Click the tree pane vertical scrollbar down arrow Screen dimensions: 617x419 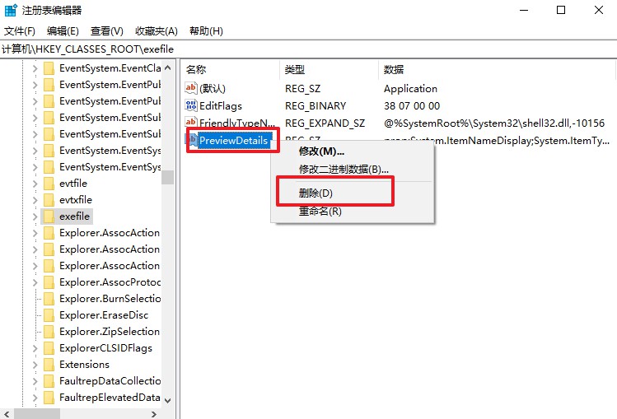click(x=168, y=400)
